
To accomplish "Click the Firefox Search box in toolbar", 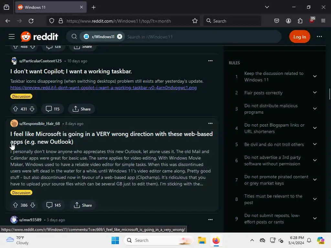I will point(232,21).
